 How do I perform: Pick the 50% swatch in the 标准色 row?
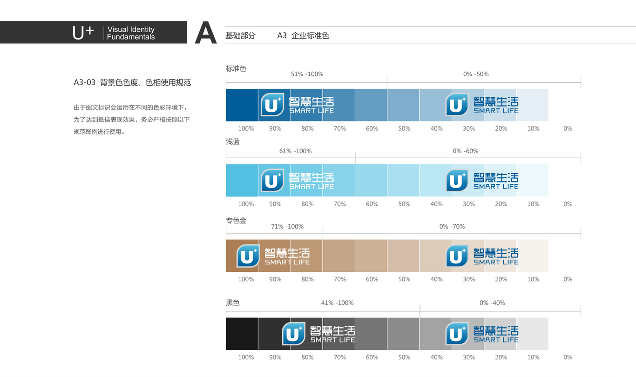[x=403, y=105]
